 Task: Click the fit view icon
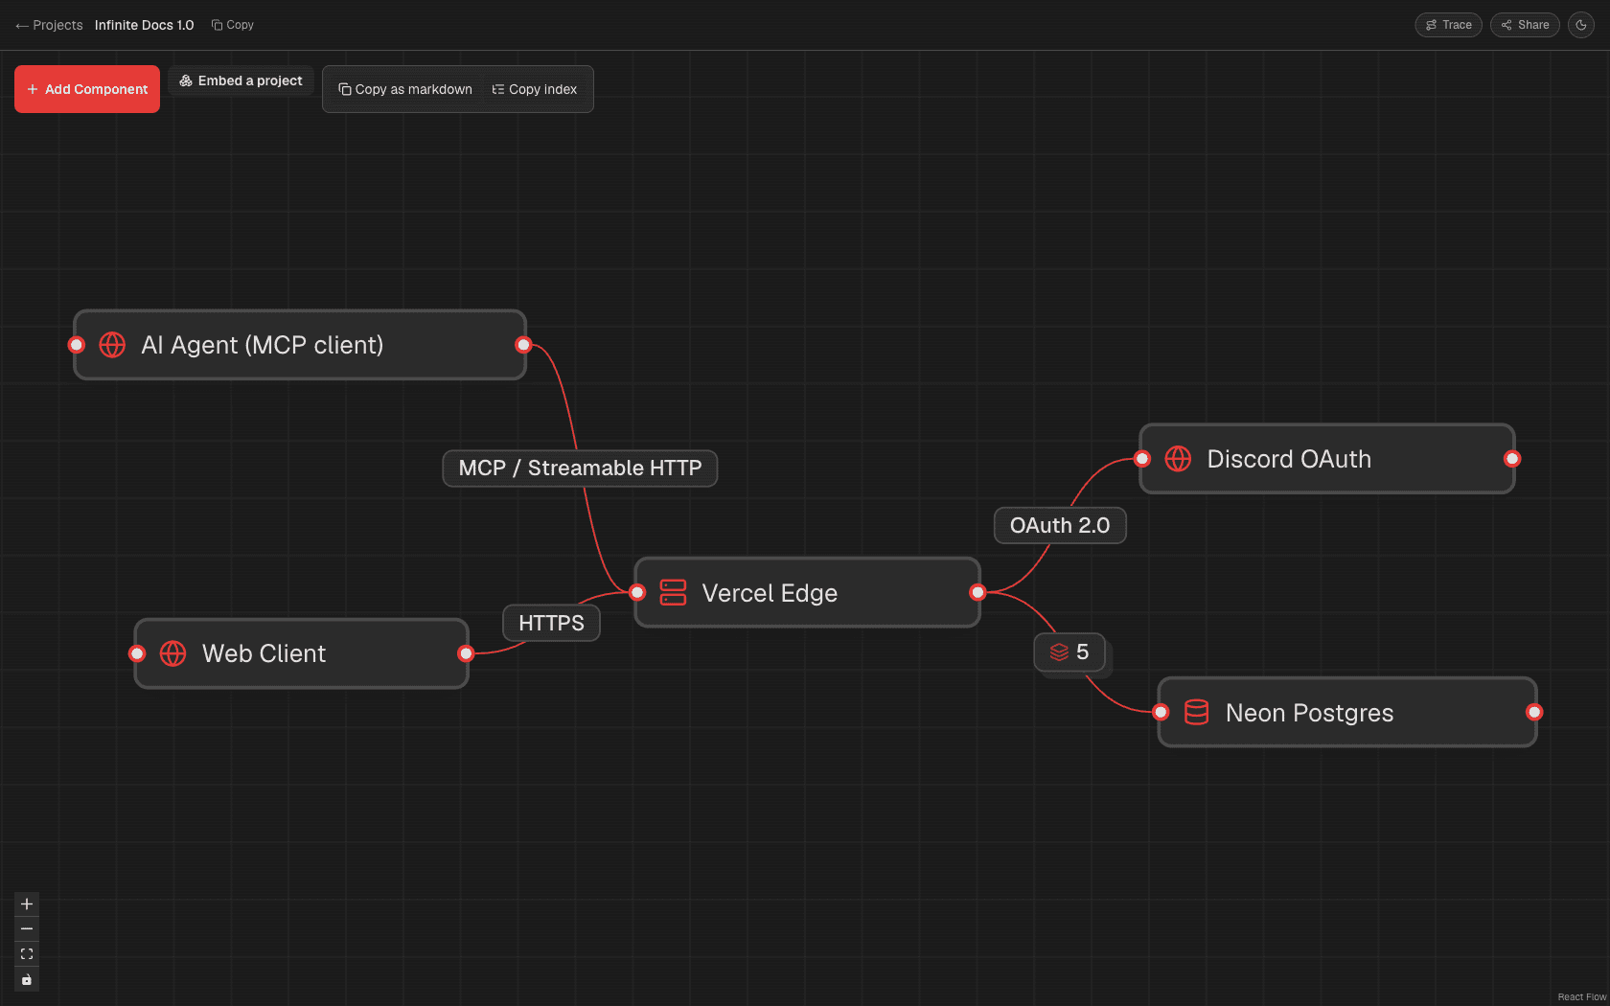click(27, 954)
